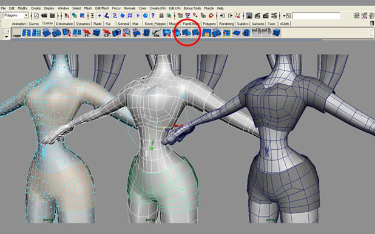The image size is (375, 234).
Task: Open the Create UVs menu
Action: 158,8
